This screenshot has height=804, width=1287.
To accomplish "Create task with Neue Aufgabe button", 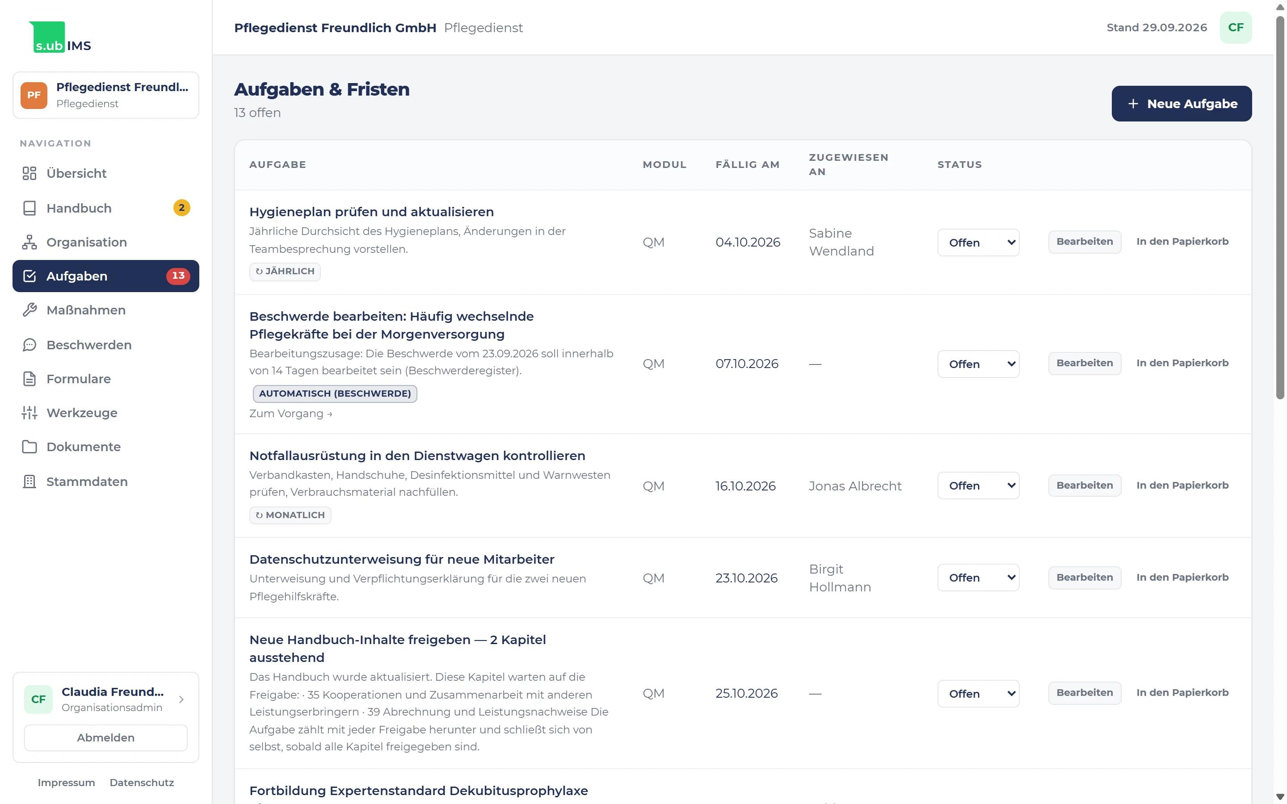I will (1181, 104).
